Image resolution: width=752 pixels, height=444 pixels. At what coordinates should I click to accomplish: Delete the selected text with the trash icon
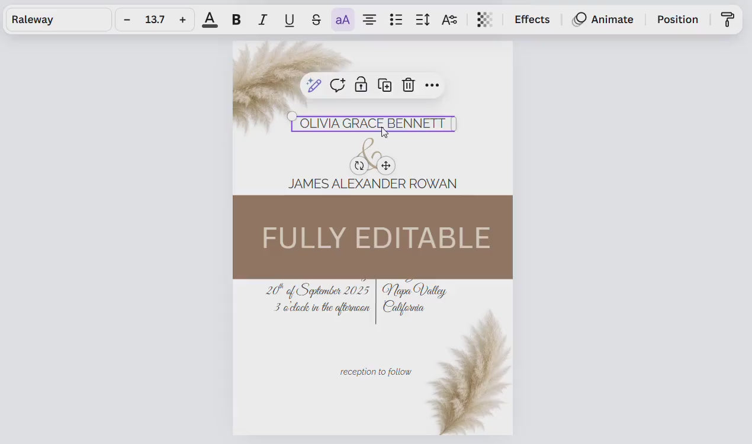408,85
